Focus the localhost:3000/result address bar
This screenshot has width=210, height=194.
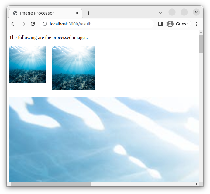click(97, 24)
